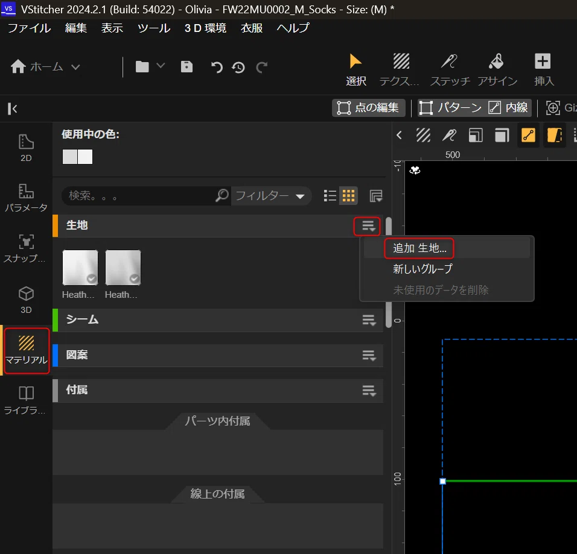The image size is (577, 554).
Task: Click the stacked-panels icon beside grid view
Action: point(375,196)
